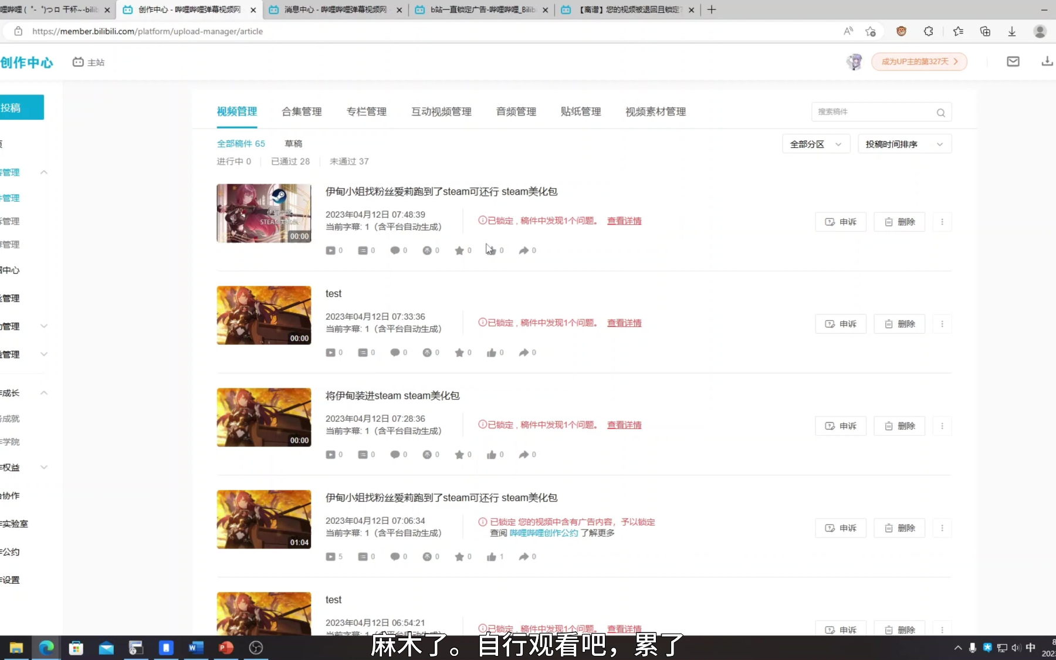Switch to the 专栏管理 tab

click(x=366, y=111)
